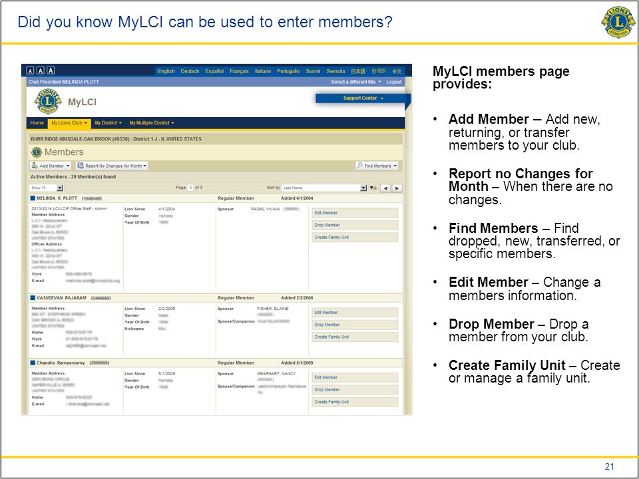Viewport: 639px width, 479px height.
Task: Switch language to Suomi
Action: tap(313, 71)
